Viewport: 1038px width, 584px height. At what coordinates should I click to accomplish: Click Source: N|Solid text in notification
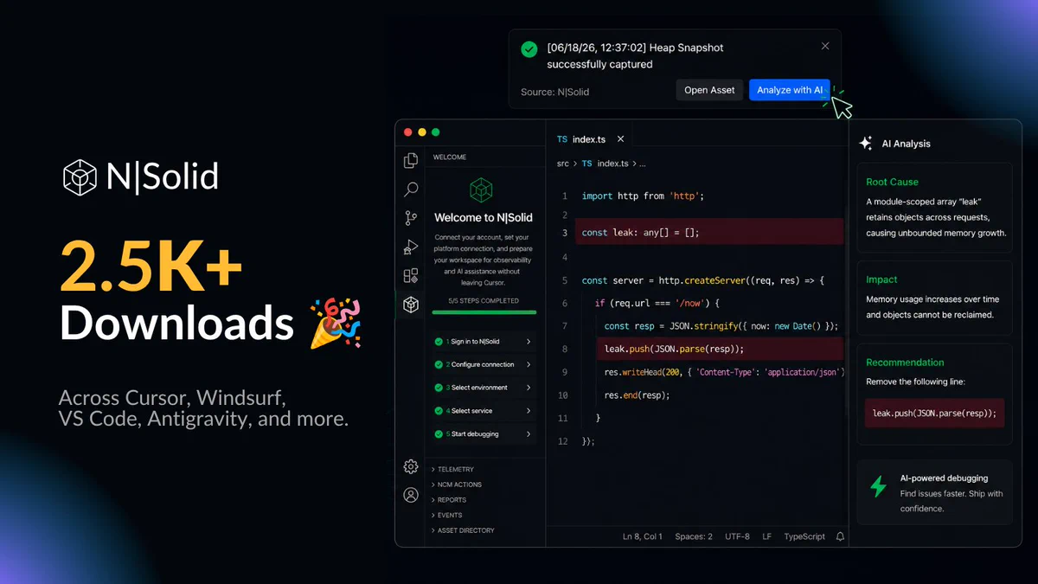coord(554,92)
